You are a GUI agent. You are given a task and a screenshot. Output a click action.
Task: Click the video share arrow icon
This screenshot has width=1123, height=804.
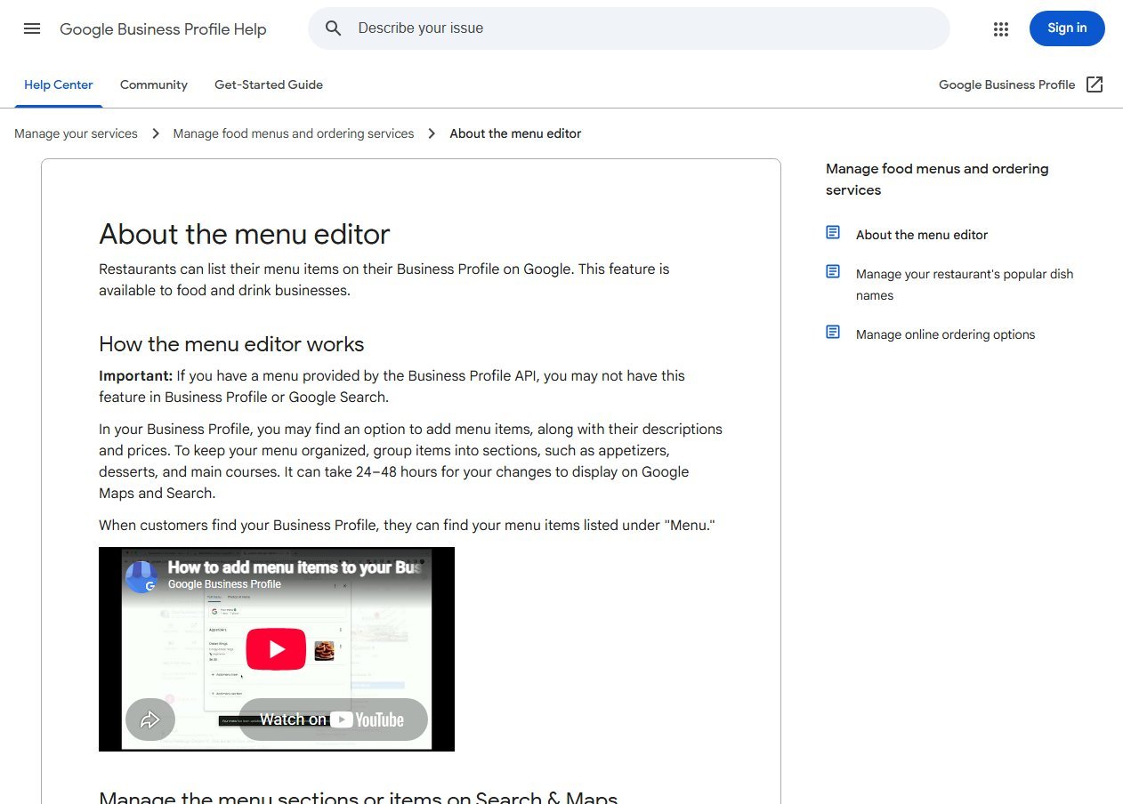tap(150, 720)
